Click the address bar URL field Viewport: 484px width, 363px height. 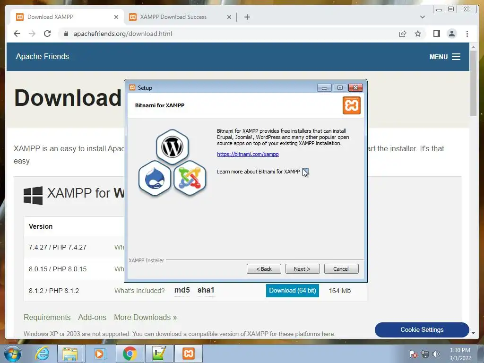(x=228, y=34)
